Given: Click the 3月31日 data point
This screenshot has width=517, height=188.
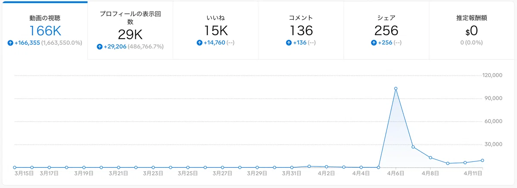Looking at the screenshot, I should pyautogui.click(x=292, y=167).
